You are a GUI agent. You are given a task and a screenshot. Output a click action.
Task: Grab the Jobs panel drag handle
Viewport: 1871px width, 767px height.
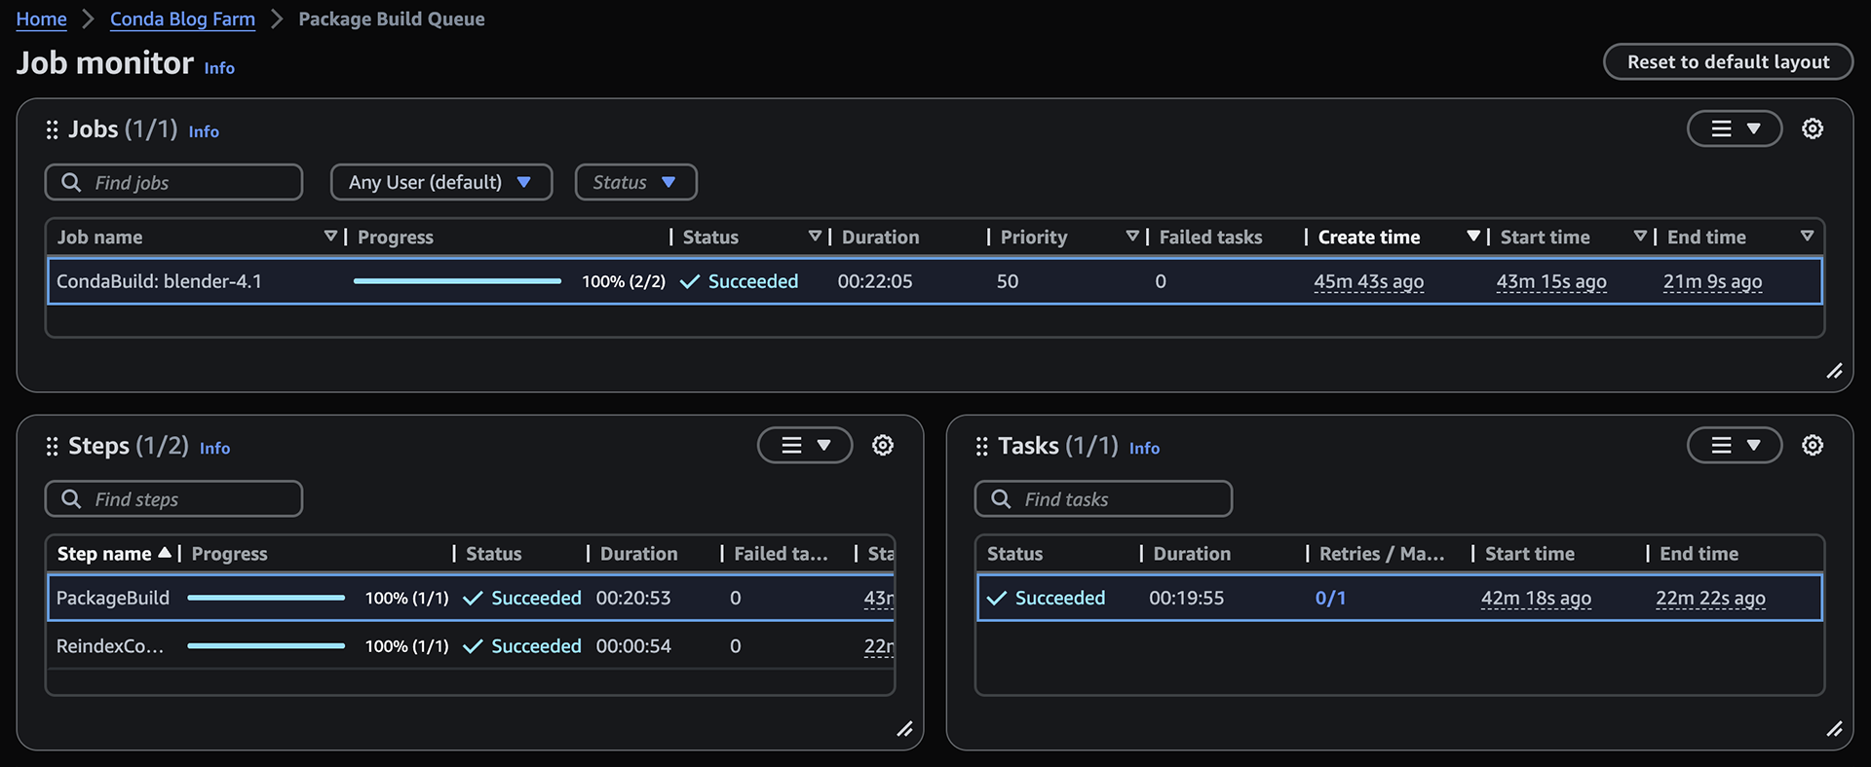[x=52, y=129]
